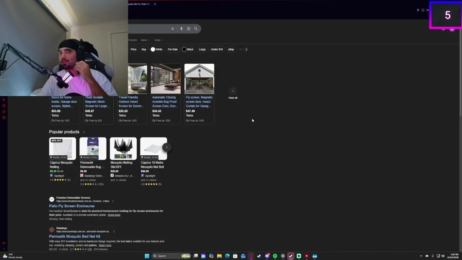Screen dimensions: 462x260
Task: Open options dots for Freedom Retractable Screens result
Action: [113, 201]
